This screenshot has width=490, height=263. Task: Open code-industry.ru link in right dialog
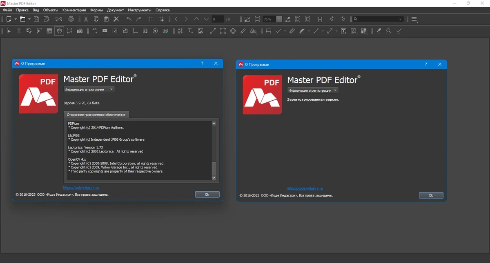pyautogui.click(x=305, y=189)
